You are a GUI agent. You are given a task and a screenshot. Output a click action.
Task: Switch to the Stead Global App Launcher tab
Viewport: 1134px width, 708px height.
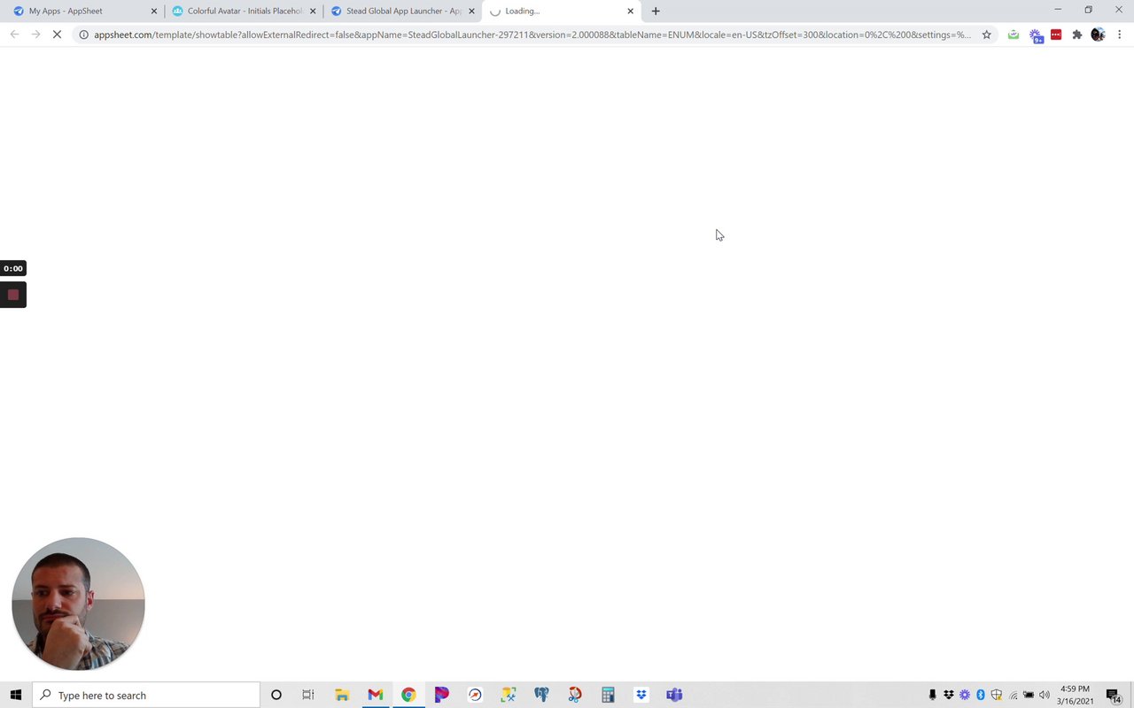coord(403,12)
